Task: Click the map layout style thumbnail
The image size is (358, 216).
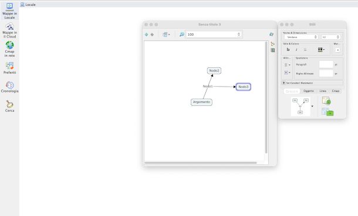Action: click(x=300, y=107)
